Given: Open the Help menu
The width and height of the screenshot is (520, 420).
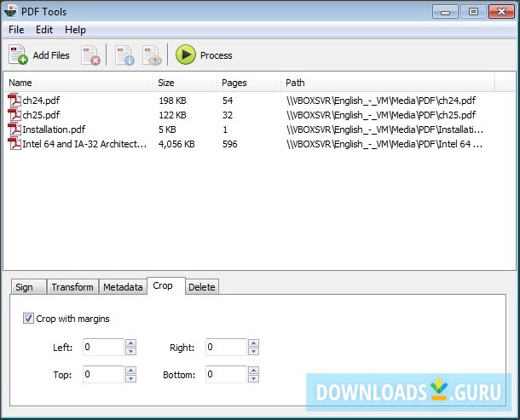Looking at the screenshot, I should point(75,30).
